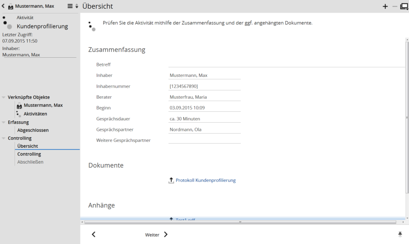Click the horizontal scrollbar at the bottom

pyautogui.click(x=241, y=222)
